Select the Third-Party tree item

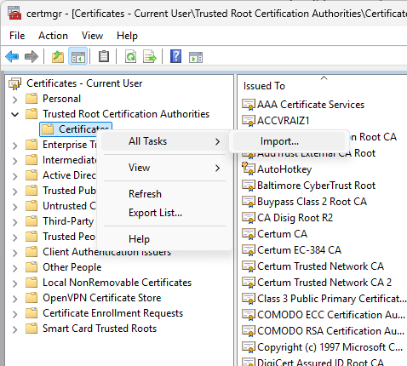pyautogui.click(x=68, y=221)
